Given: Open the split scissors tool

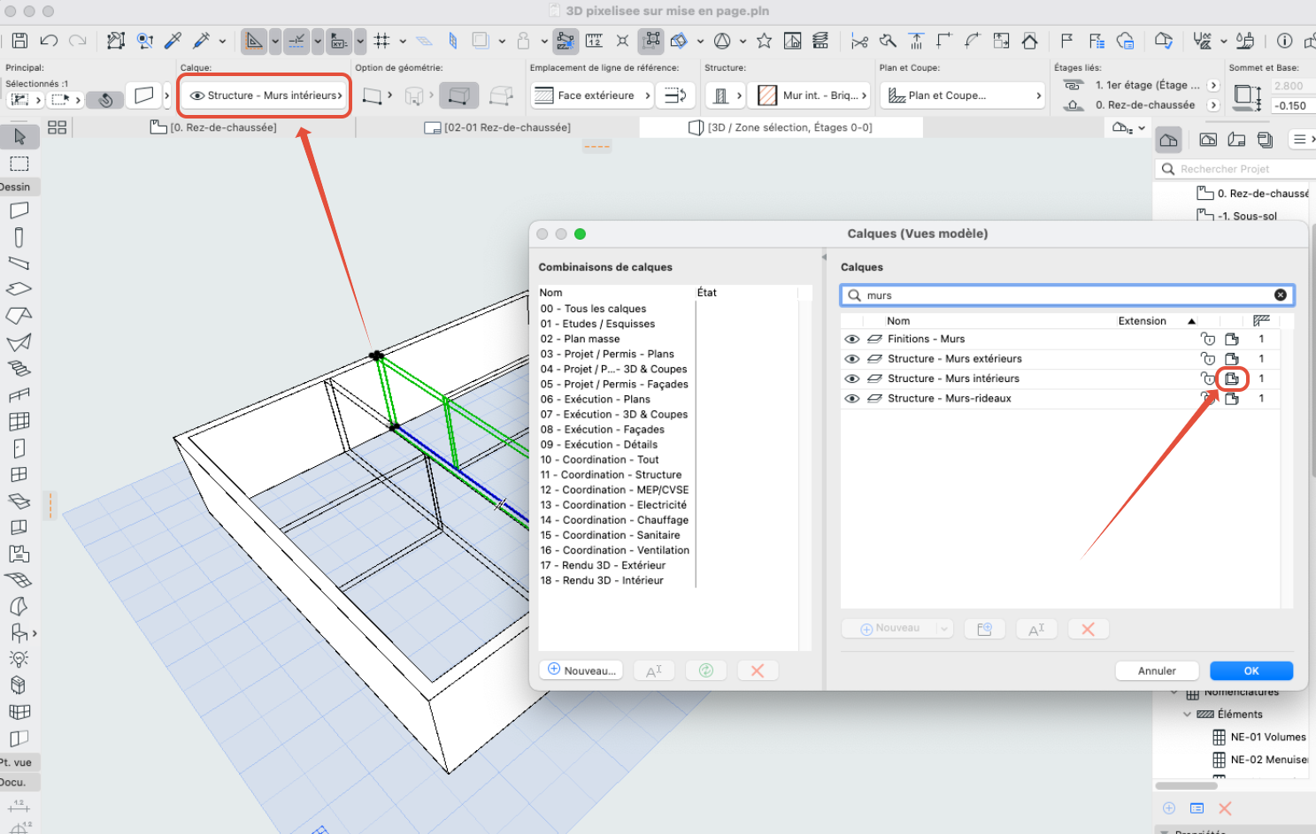Looking at the screenshot, I should pyautogui.click(x=858, y=41).
